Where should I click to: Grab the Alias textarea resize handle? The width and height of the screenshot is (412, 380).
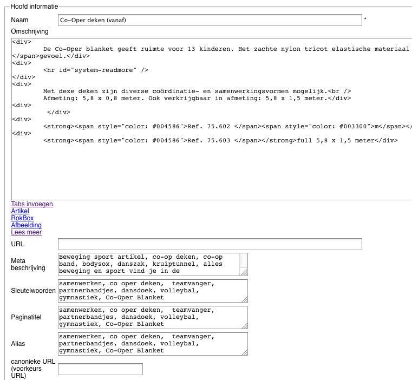coord(244,352)
